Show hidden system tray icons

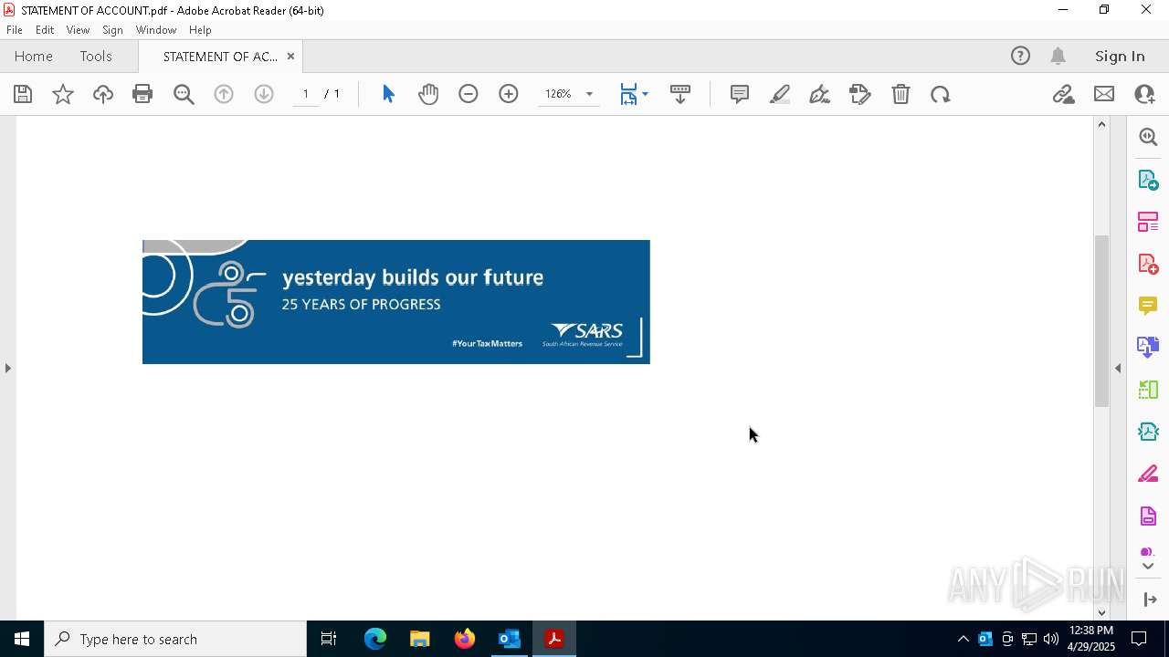pos(963,639)
